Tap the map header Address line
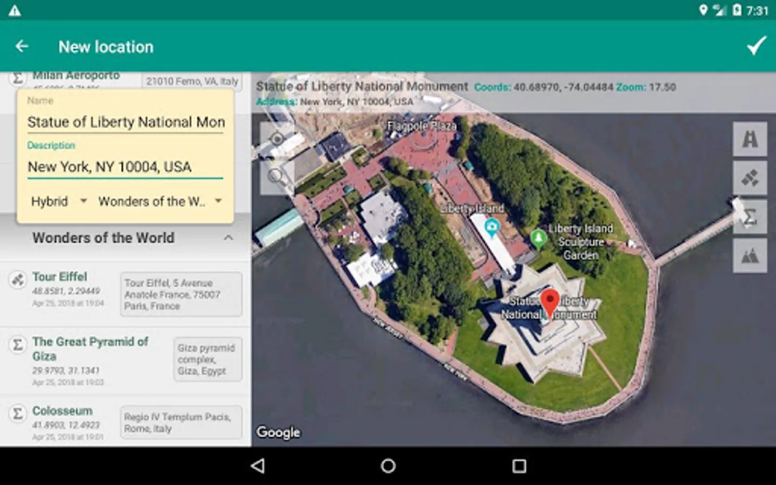Screen dimensions: 776x485 [x=335, y=101]
